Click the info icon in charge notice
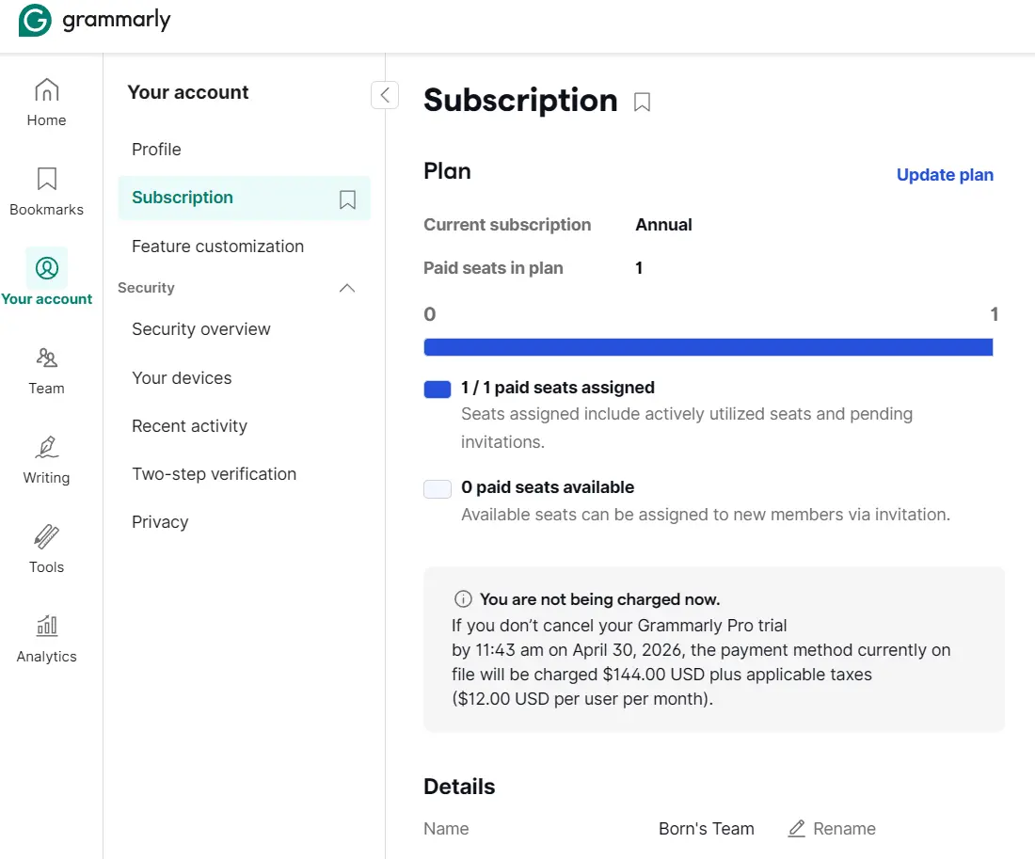The width and height of the screenshot is (1035, 859). point(463,599)
